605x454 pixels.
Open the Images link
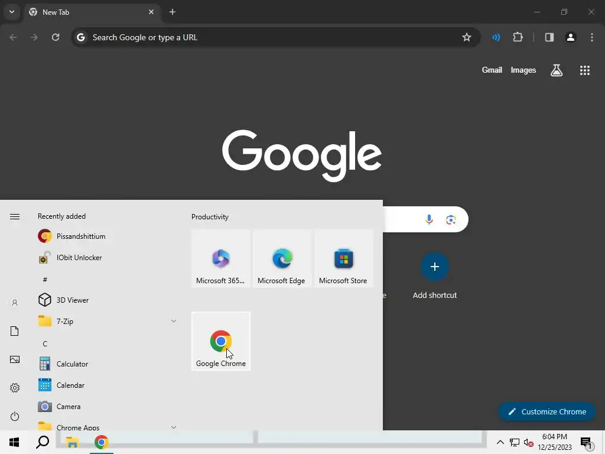pos(523,70)
